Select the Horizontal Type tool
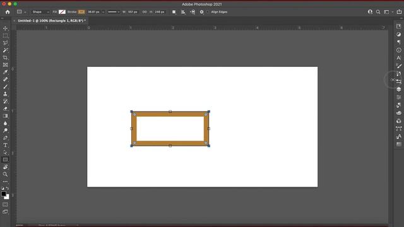This screenshot has width=404, height=227. coord(5,145)
